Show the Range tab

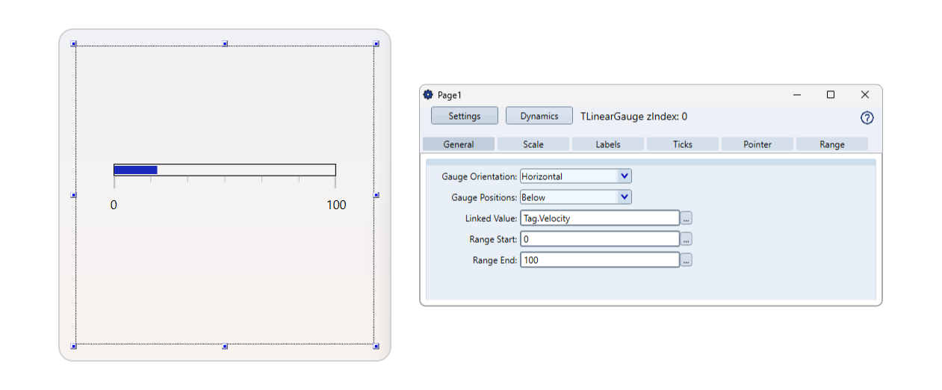pos(831,144)
